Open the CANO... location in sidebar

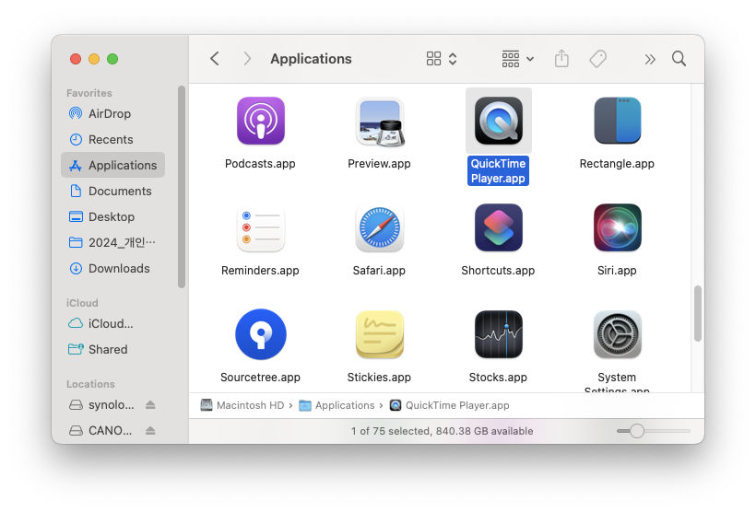tap(100, 430)
